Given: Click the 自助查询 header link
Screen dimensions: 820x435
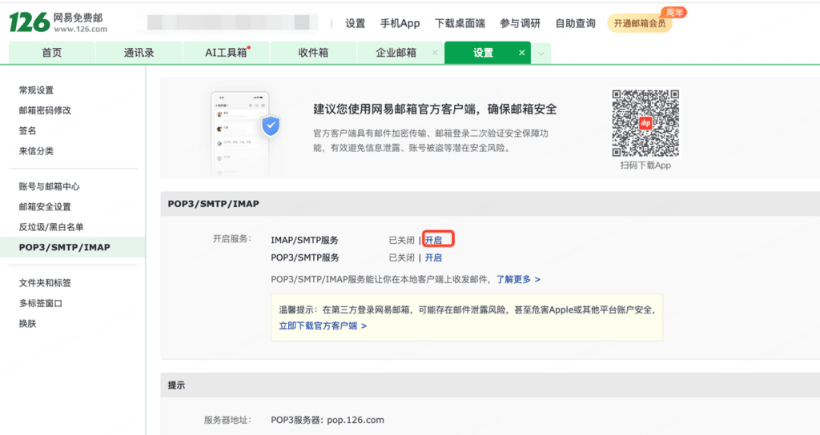Looking at the screenshot, I should tap(575, 23).
